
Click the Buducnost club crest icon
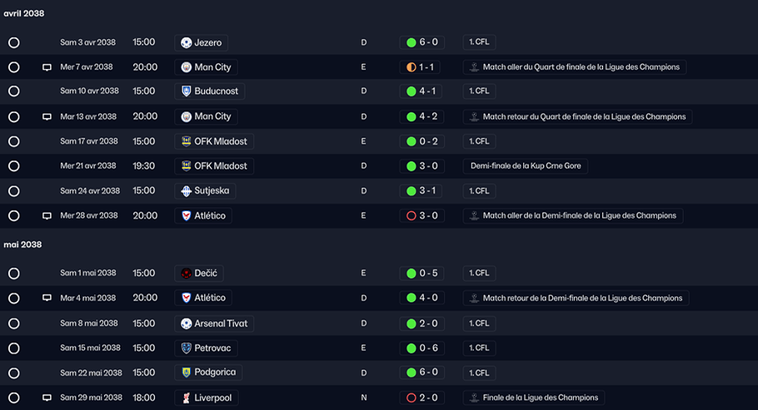coord(186,91)
